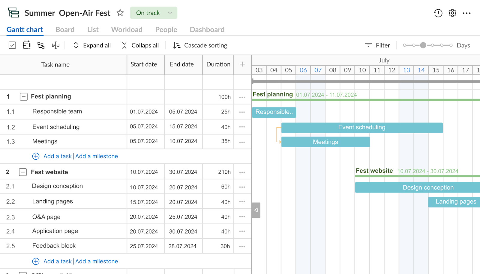Click Add a milestone under Fest website
This screenshot has width=480, height=274.
(x=97, y=261)
